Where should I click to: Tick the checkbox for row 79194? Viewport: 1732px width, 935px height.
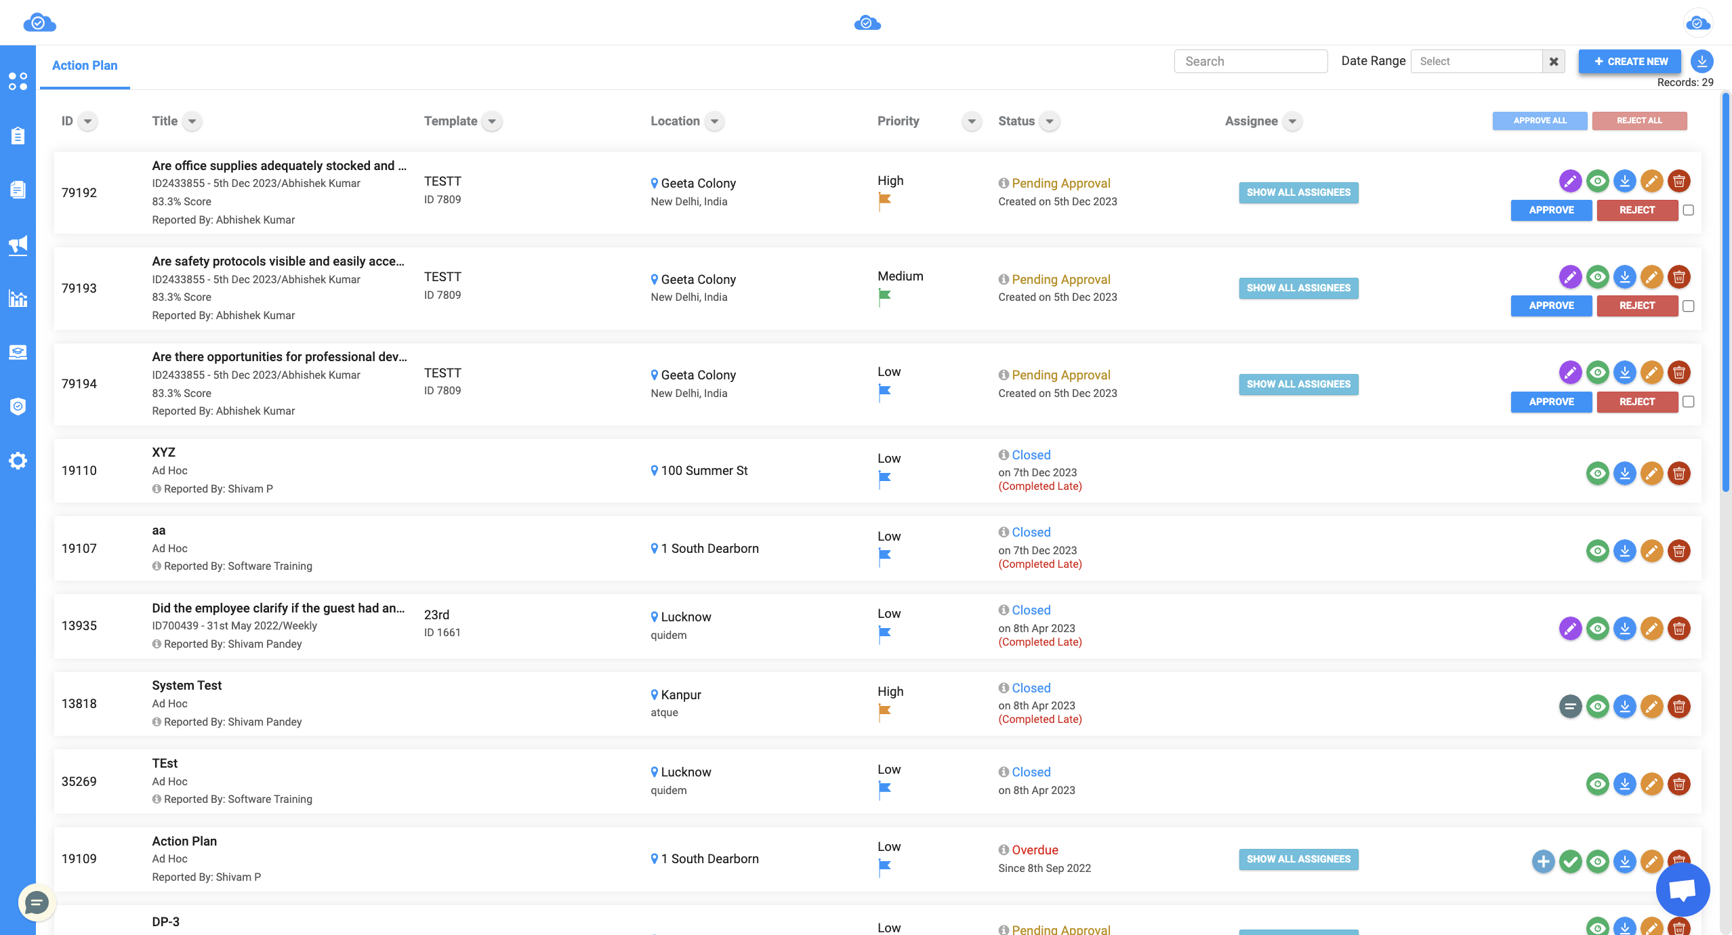tap(1688, 402)
